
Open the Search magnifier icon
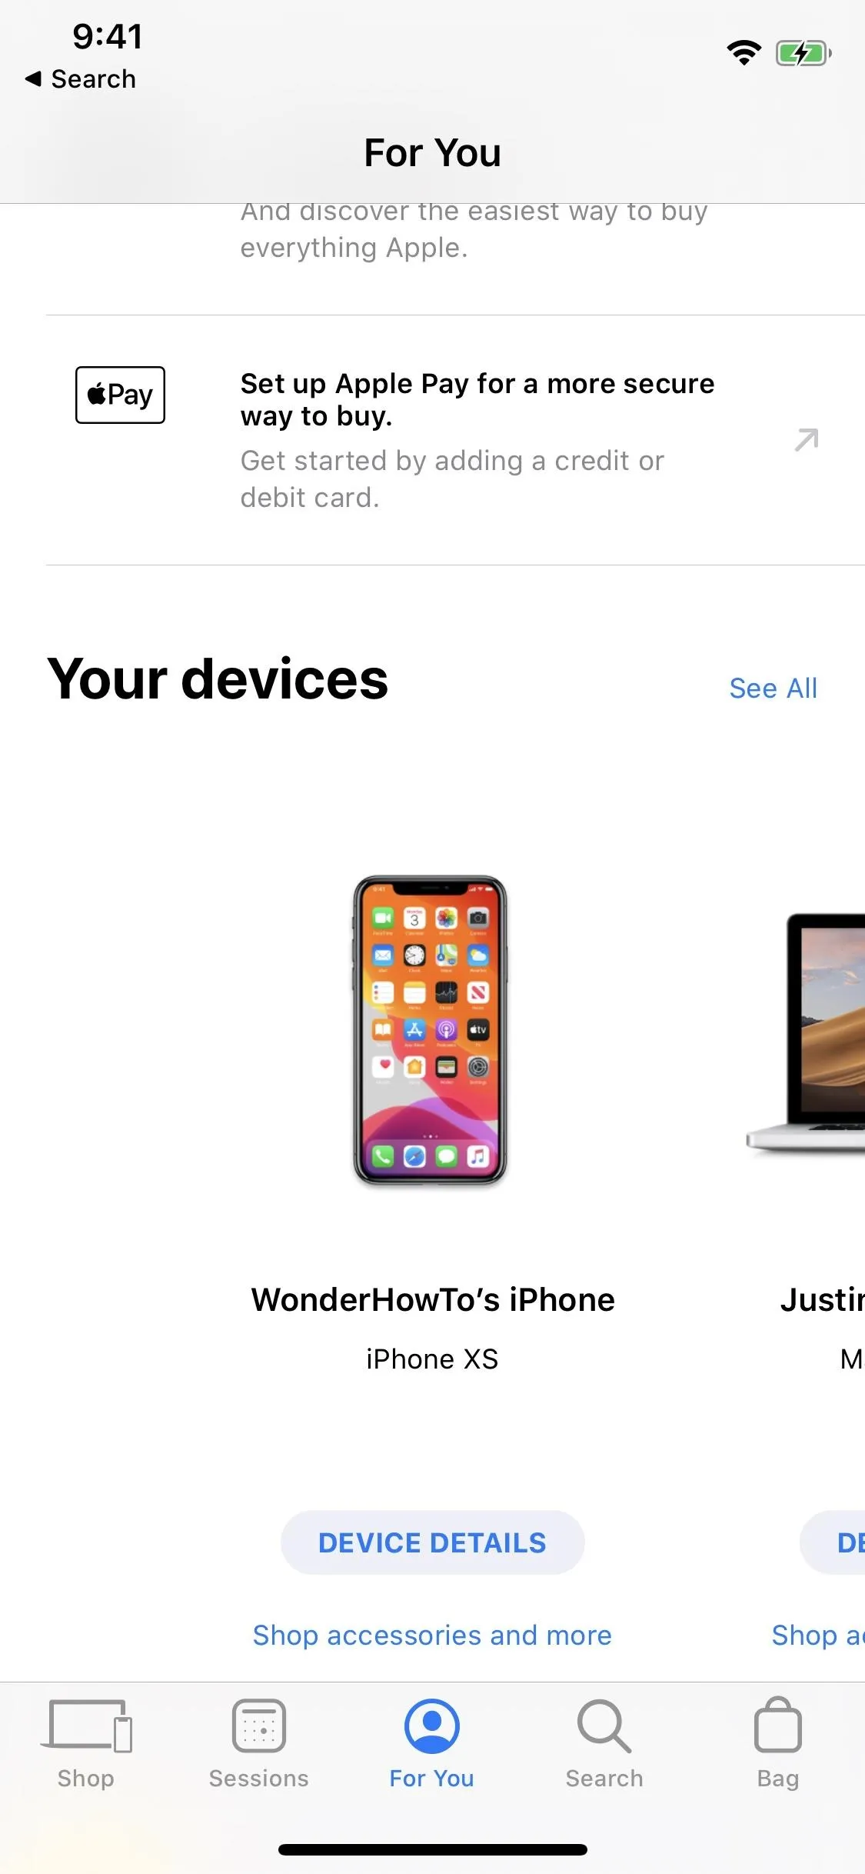[x=604, y=1726]
